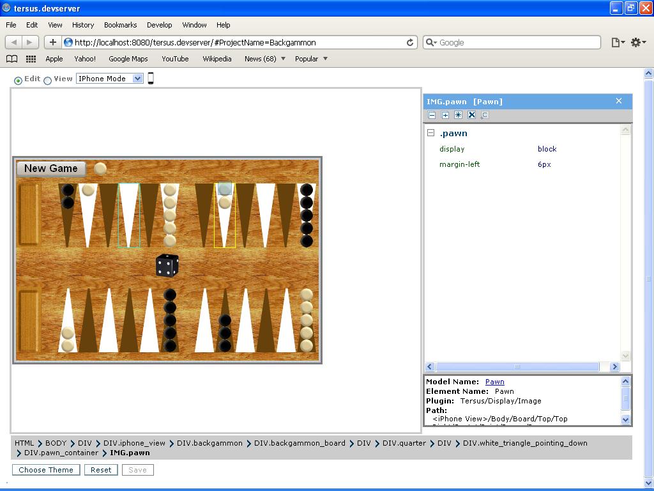Follow the Pawn model name link

pyautogui.click(x=494, y=382)
